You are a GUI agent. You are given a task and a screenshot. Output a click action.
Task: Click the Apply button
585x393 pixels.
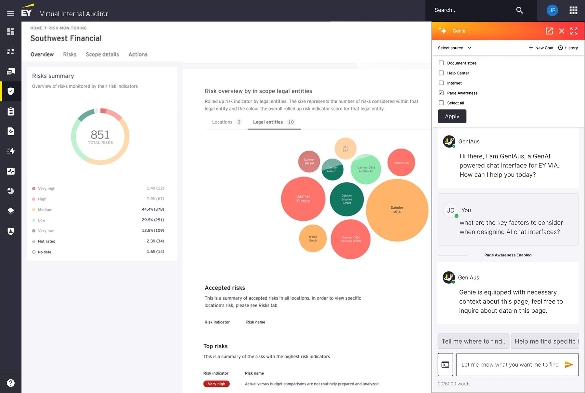[x=452, y=116]
